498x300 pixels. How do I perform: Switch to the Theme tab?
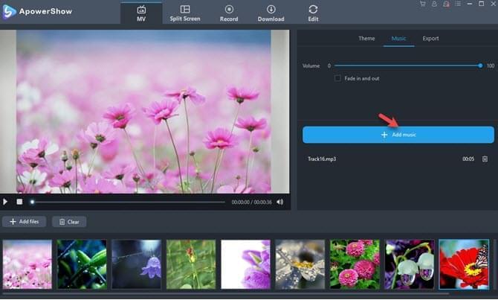366,39
